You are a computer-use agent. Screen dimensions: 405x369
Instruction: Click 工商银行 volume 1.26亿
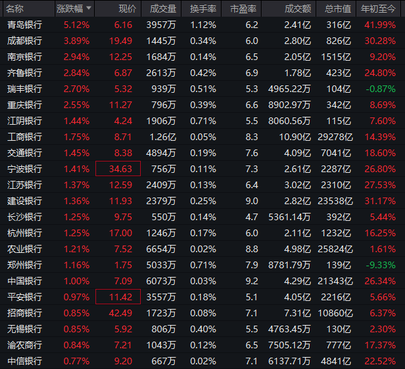163,137
